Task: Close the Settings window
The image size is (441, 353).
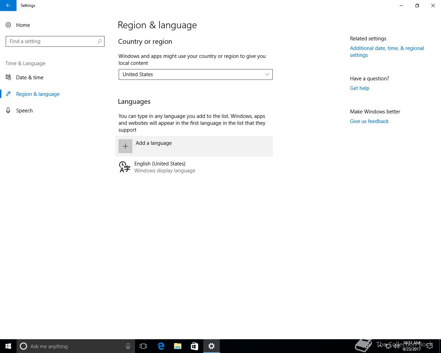Action: click(x=433, y=6)
